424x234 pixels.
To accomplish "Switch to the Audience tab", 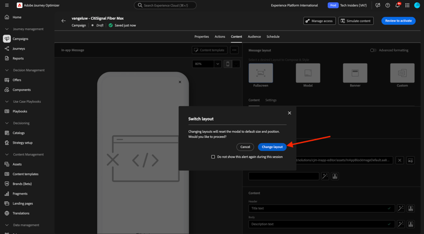I will coord(254,37).
